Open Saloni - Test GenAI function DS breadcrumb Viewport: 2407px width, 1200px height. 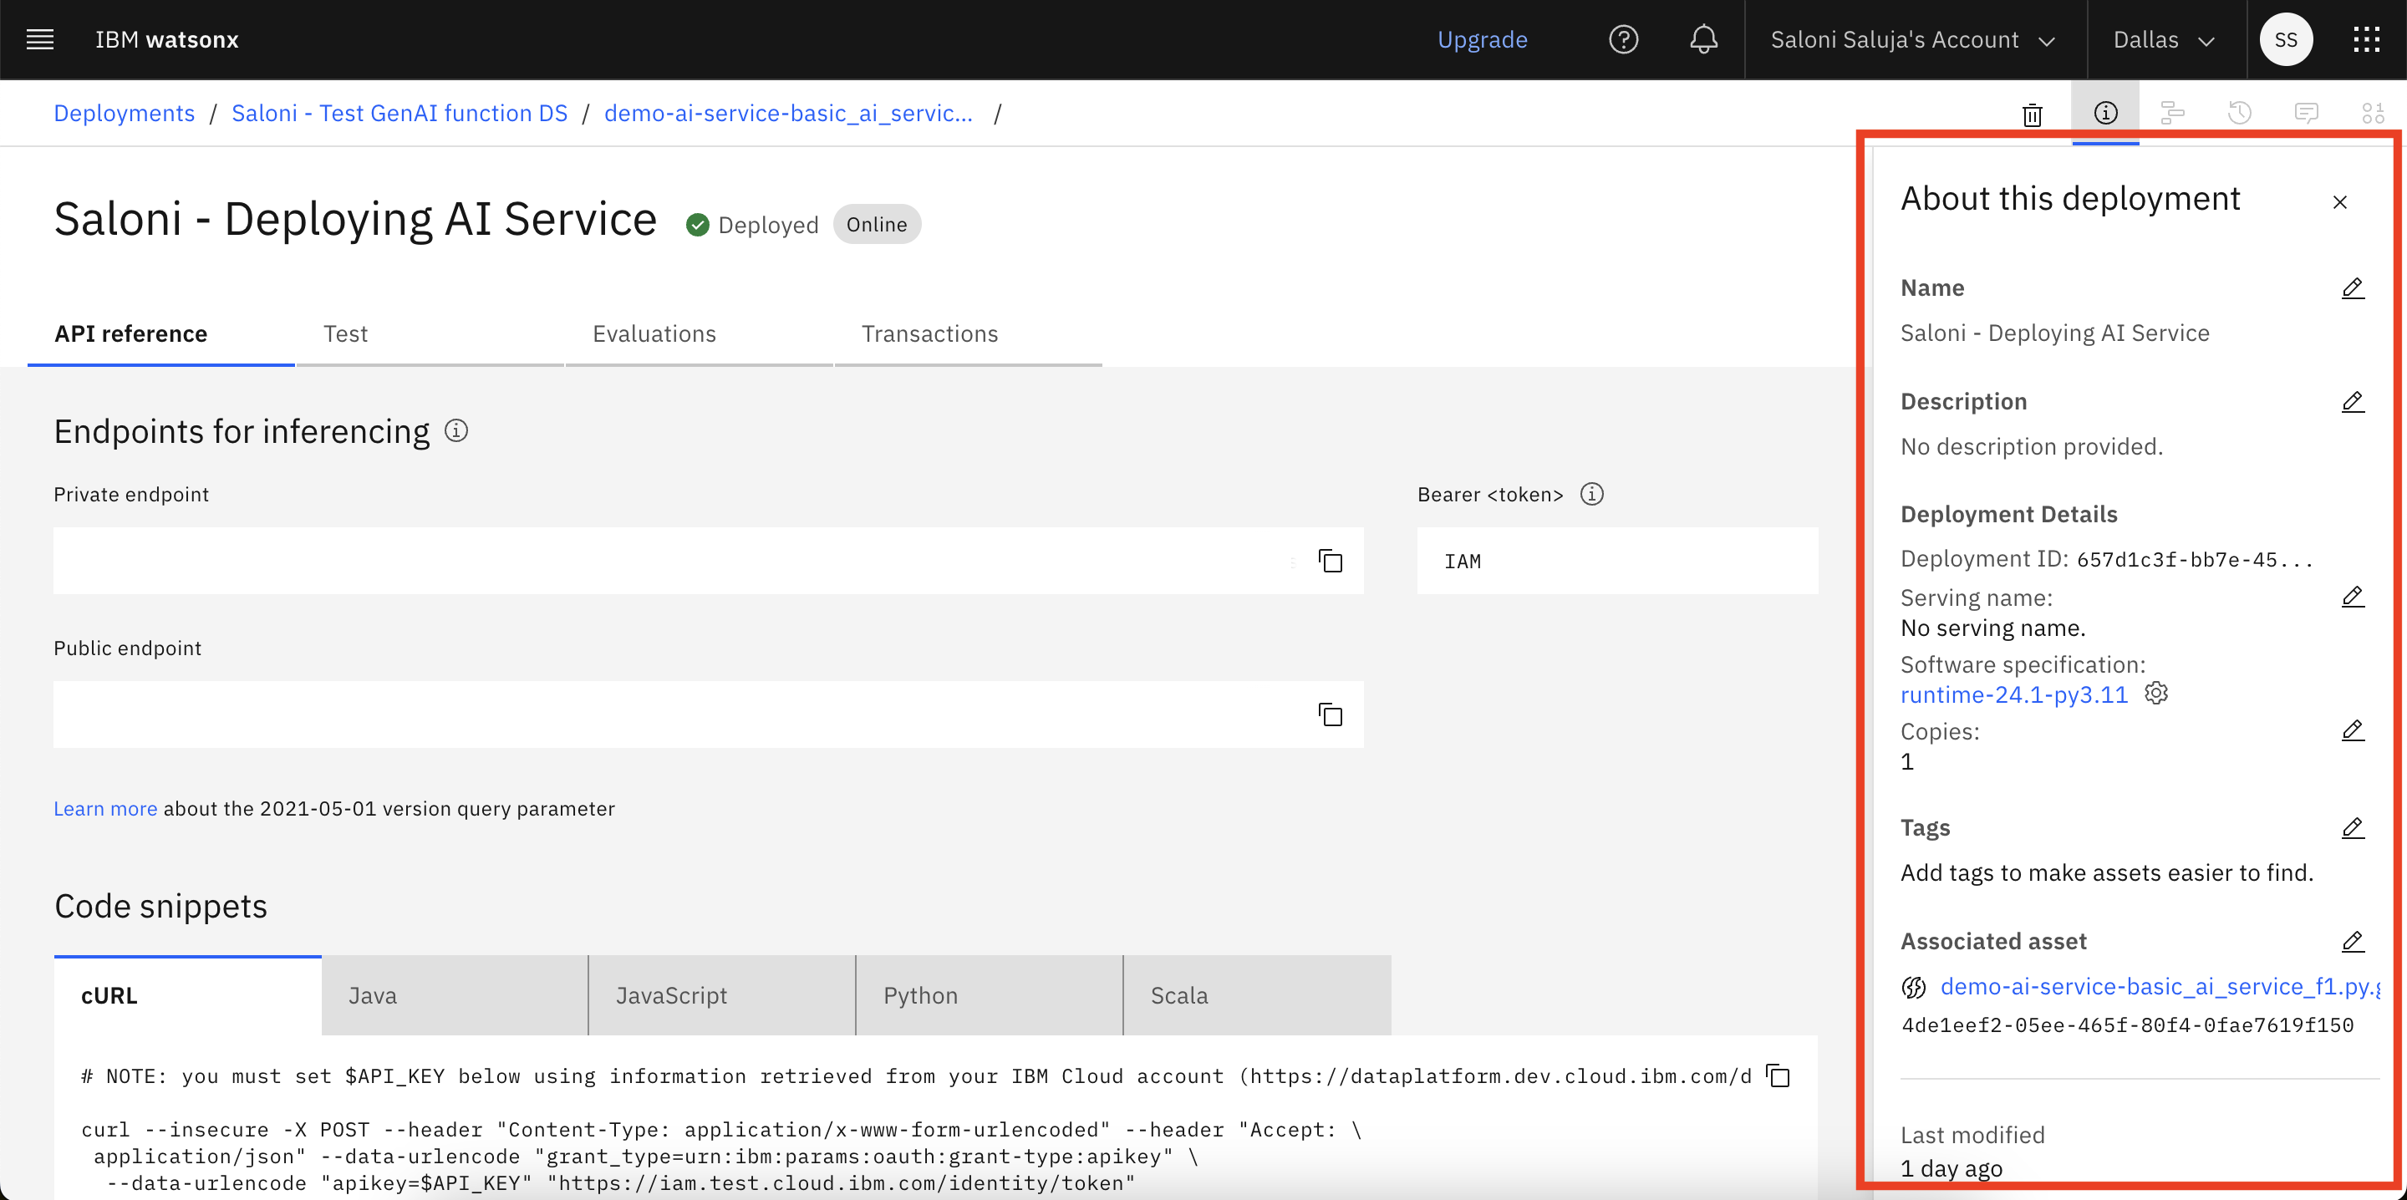[x=399, y=113]
